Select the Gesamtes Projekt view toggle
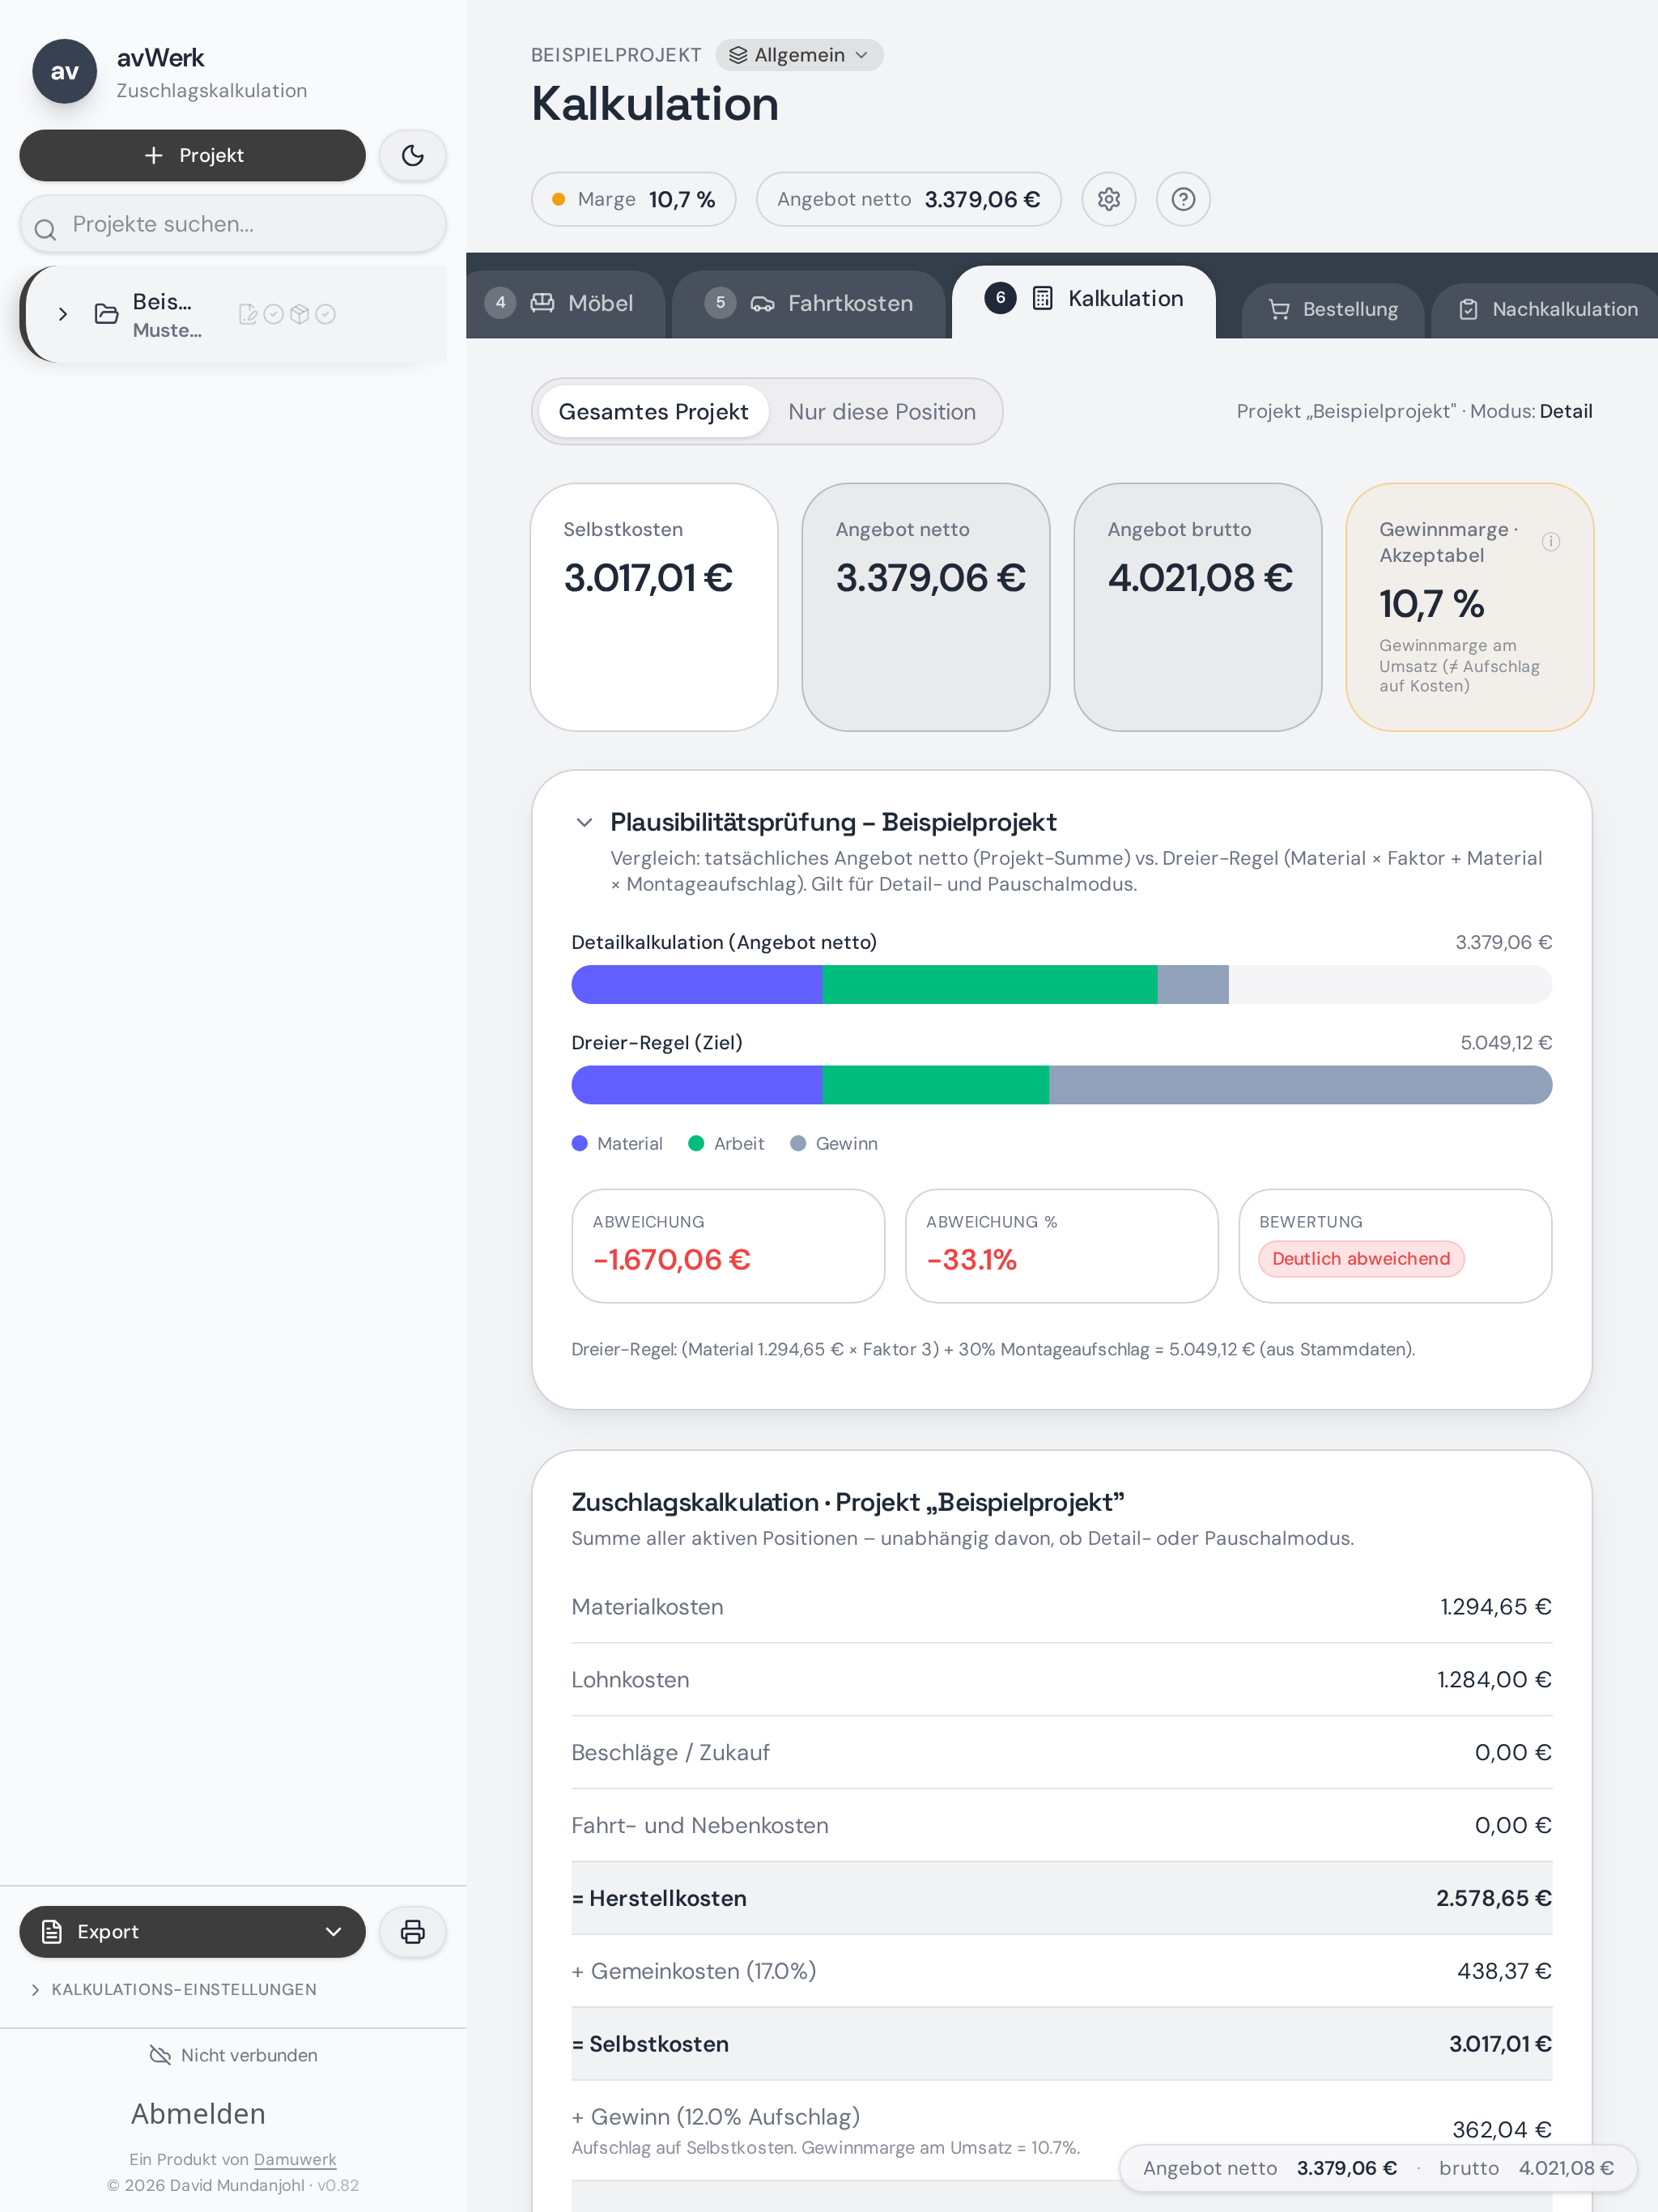Viewport: 1658px width, 2212px height. pos(653,411)
